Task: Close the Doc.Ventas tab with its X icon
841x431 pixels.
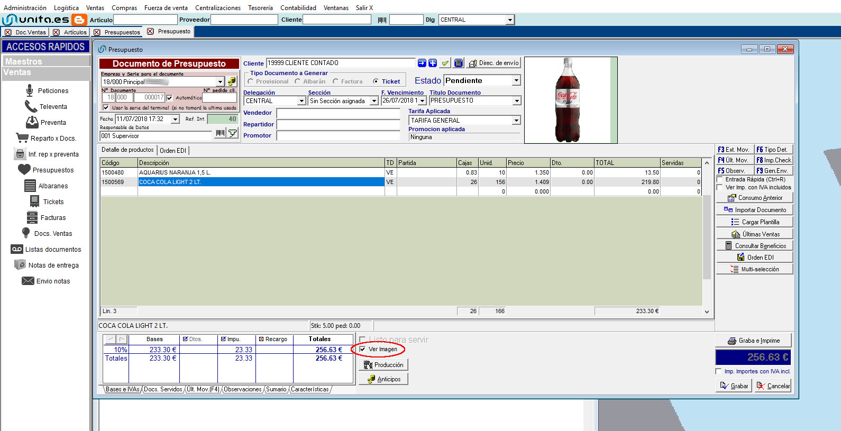Action: tap(8, 32)
